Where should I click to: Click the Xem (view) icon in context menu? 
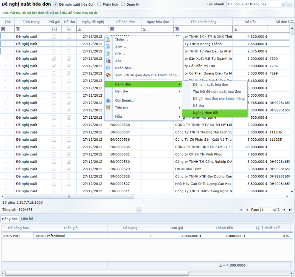(x=108, y=47)
